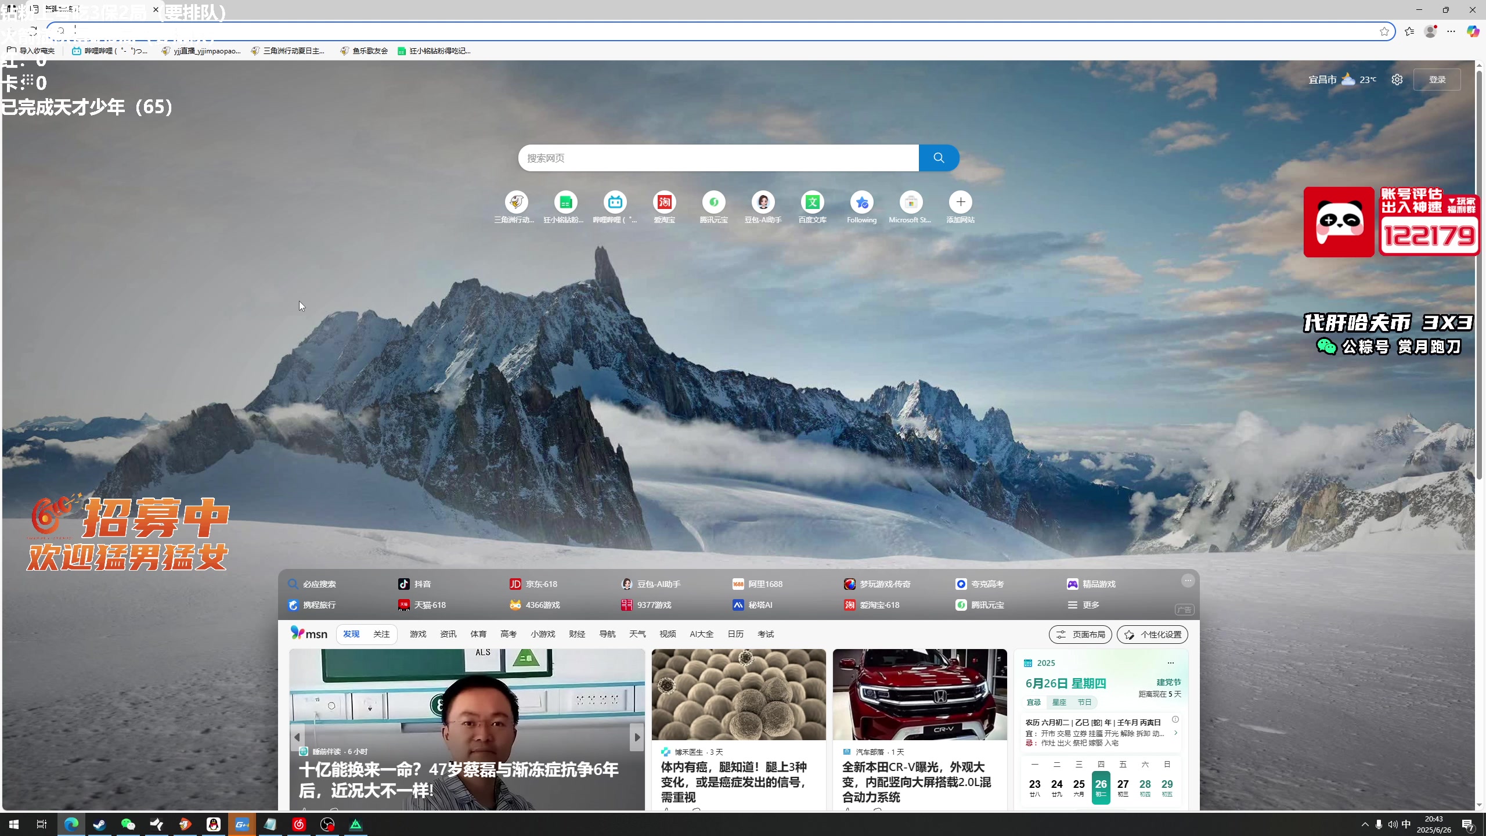Click the 个性化设置 button

point(1152,635)
